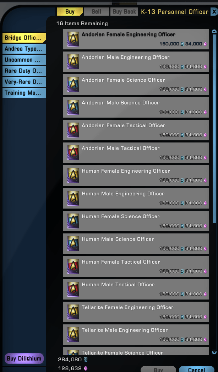218x372 pixels.
Task: Click the vertical scrollbar thumb
Action: coord(214,128)
